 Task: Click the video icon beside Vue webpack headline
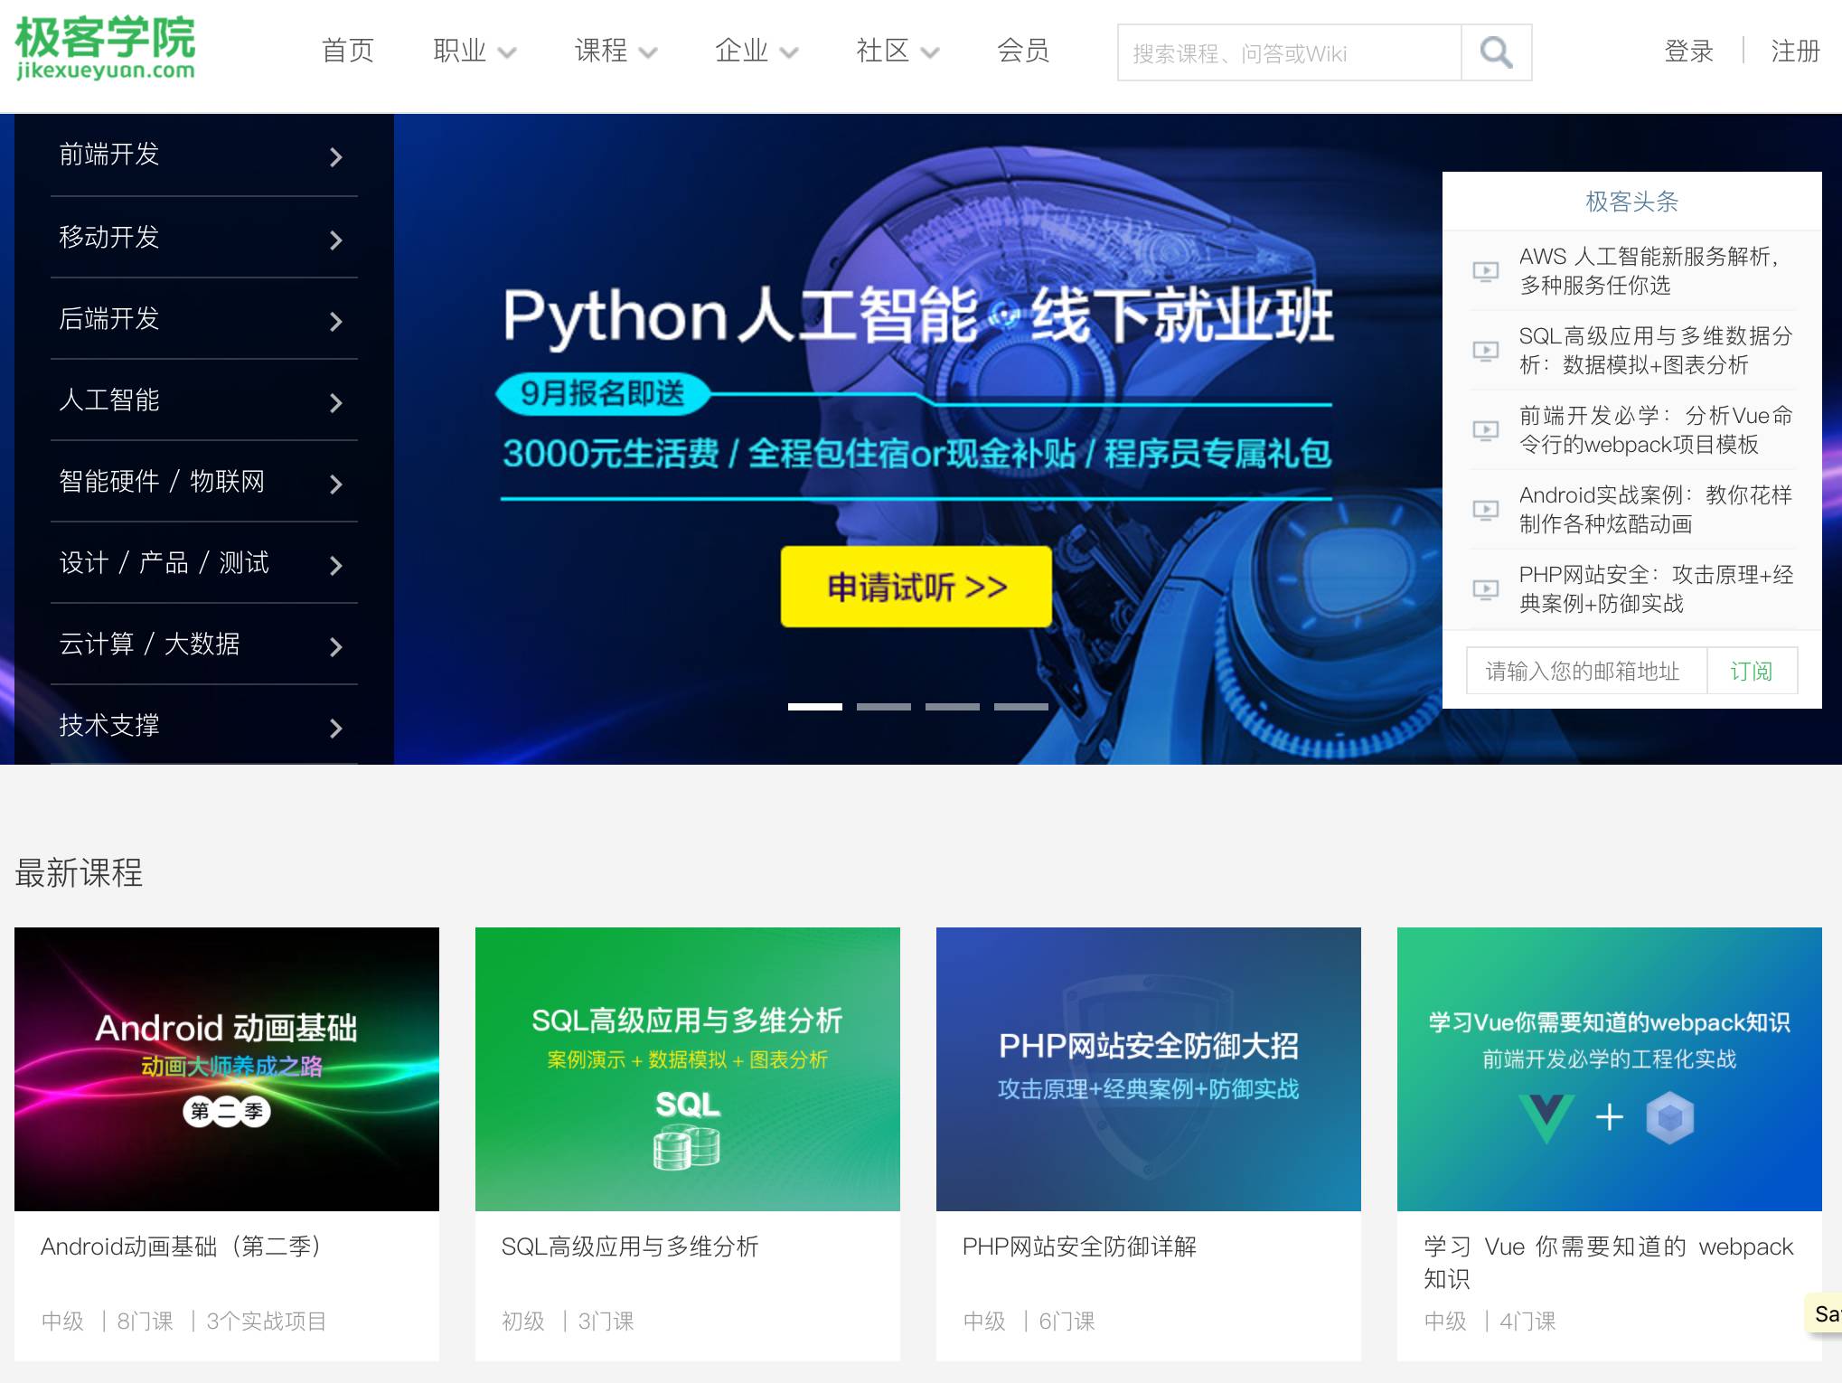tap(1485, 430)
